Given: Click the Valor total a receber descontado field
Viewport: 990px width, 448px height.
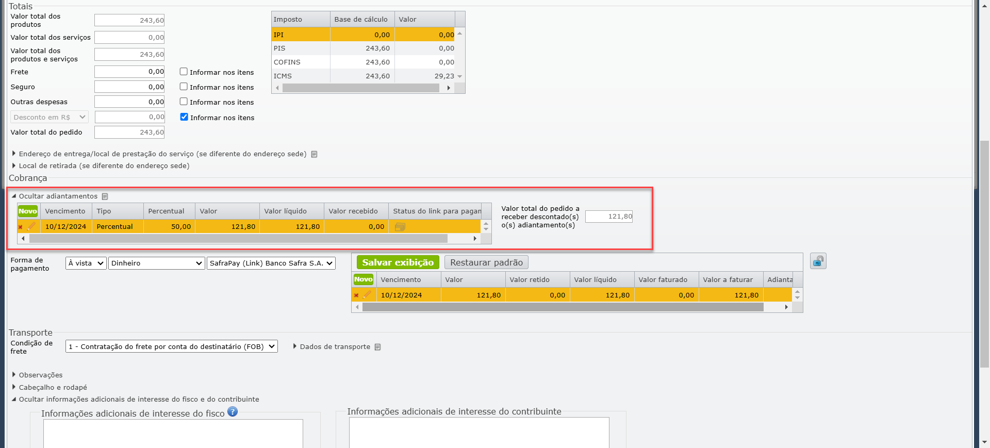Looking at the screenshot, I should (609, 217).
